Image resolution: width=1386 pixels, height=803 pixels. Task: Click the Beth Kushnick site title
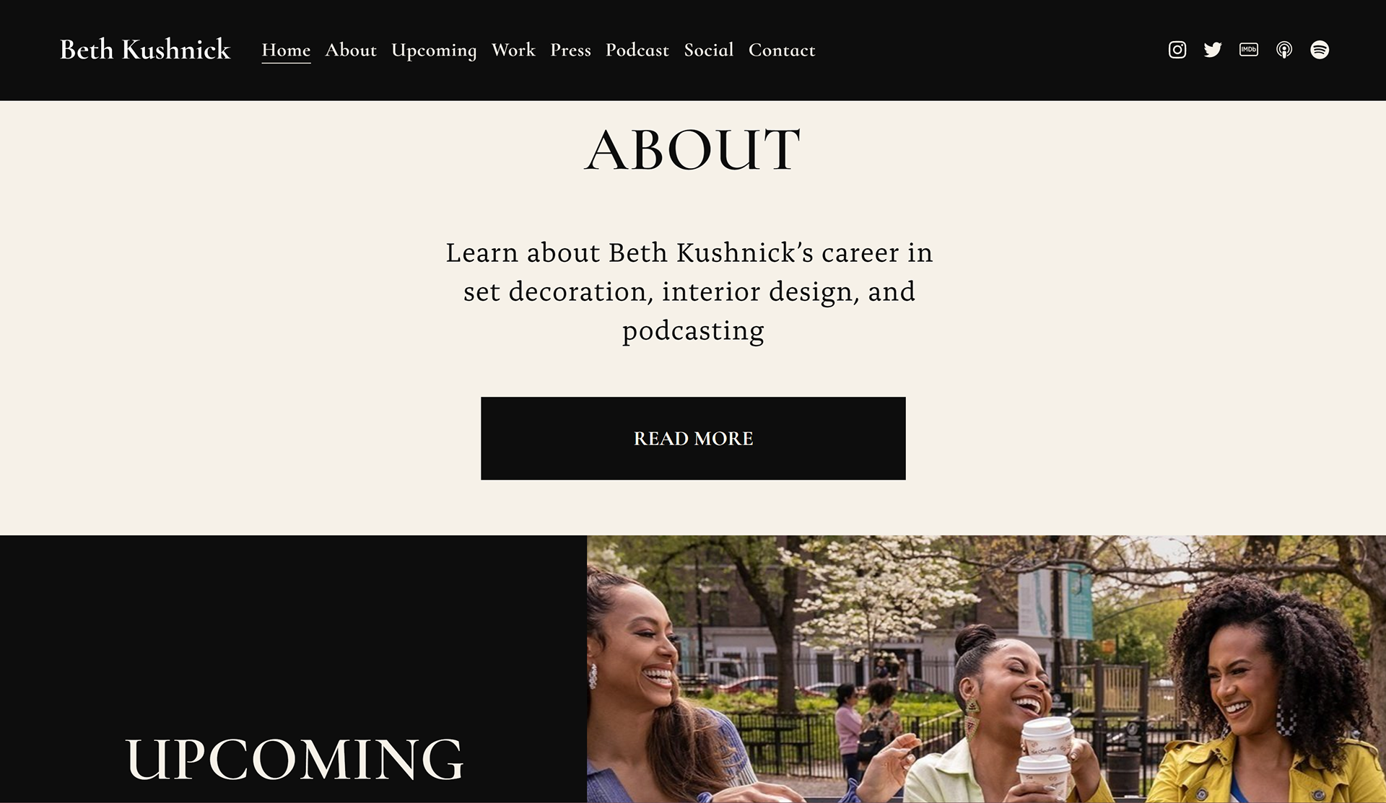click(x=145, y=50)
